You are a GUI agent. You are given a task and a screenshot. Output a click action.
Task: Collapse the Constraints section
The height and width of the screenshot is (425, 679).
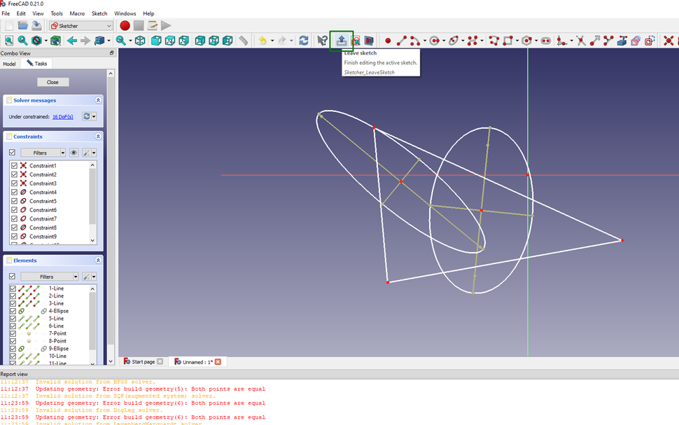(x=98, y=137)
